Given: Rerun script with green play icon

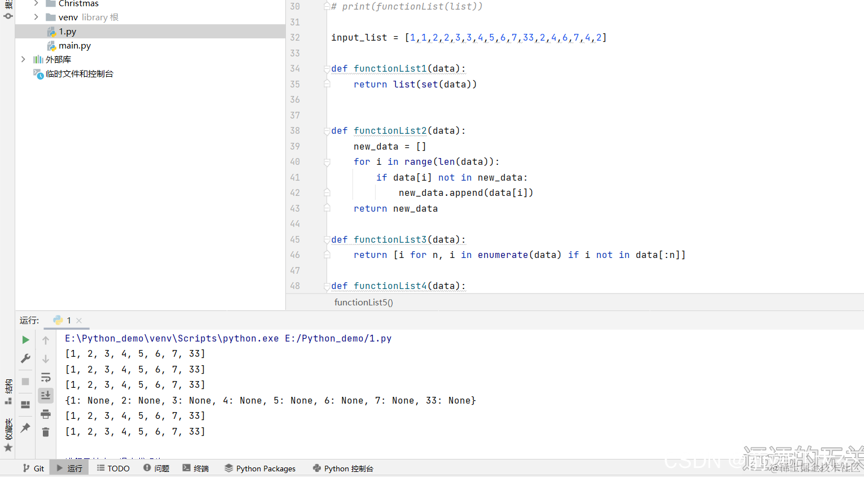Looking at the screenshot, I should 25,340.
